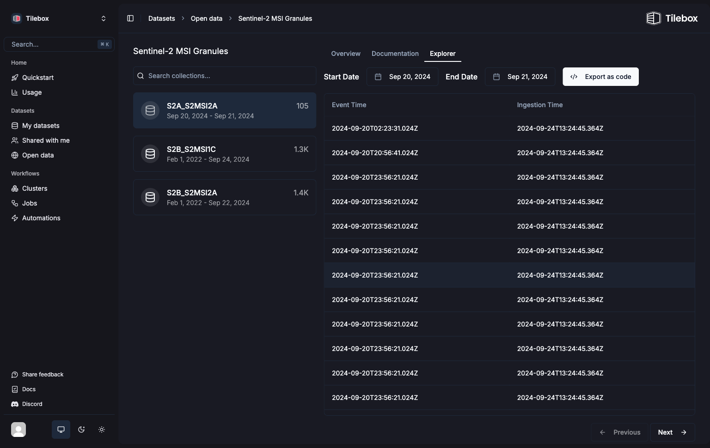Click the Ingestion Time column header

[x=540, y=105]
